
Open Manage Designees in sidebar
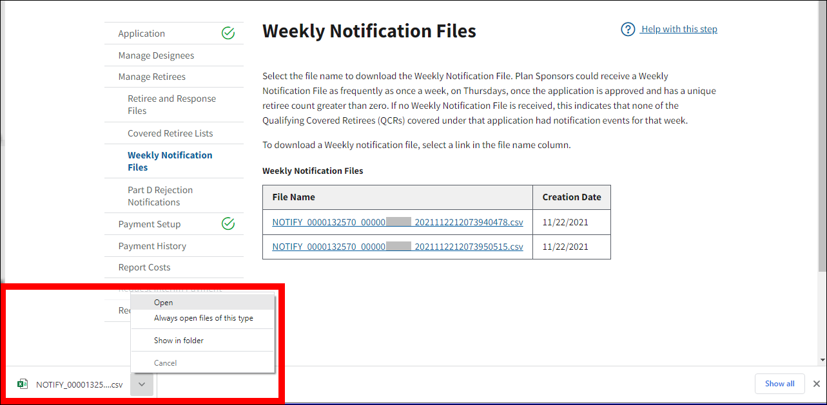click(156, 55)
